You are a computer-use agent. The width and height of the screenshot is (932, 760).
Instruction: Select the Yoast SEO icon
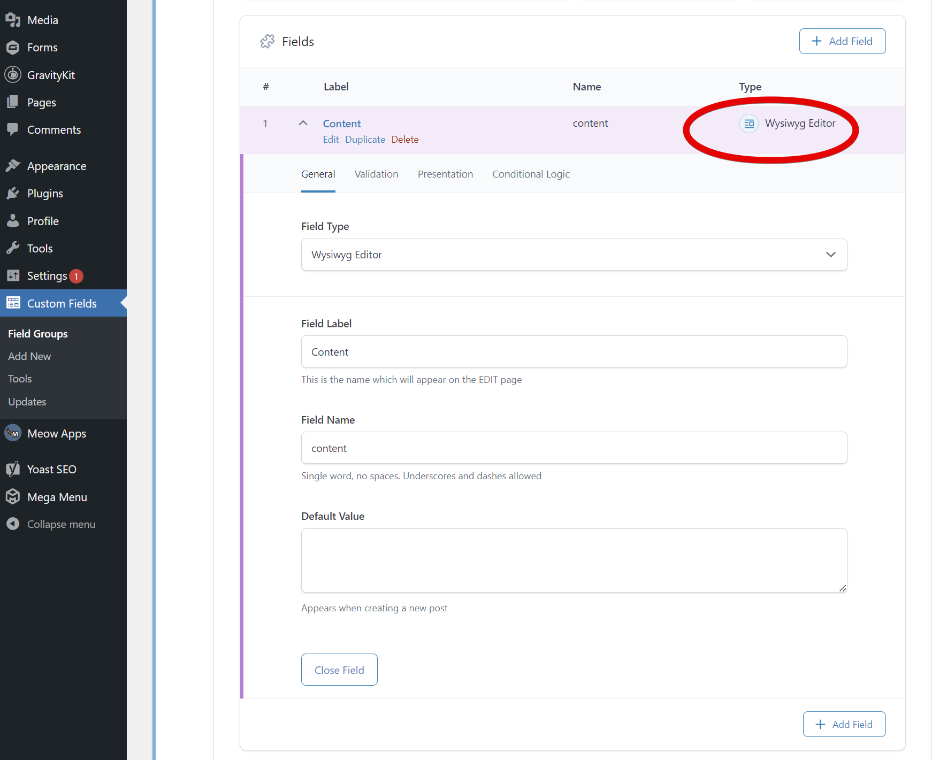tap(13, 469)
